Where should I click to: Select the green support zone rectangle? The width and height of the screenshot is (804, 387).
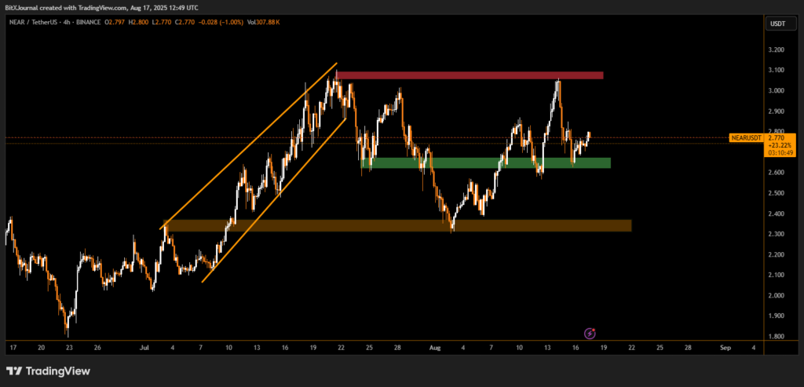[487, 162]
